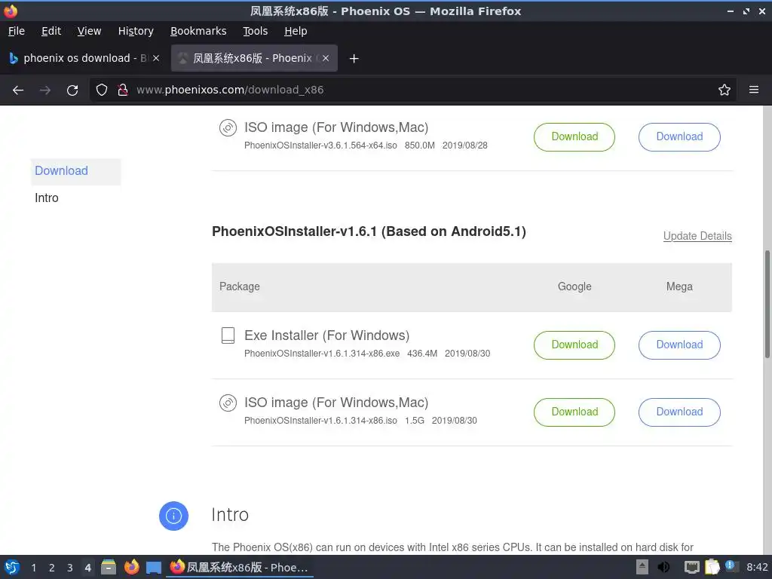The height and width of the screenshot is (579, 772).
Task: Click the Mega column header
Action: point(679,286)
